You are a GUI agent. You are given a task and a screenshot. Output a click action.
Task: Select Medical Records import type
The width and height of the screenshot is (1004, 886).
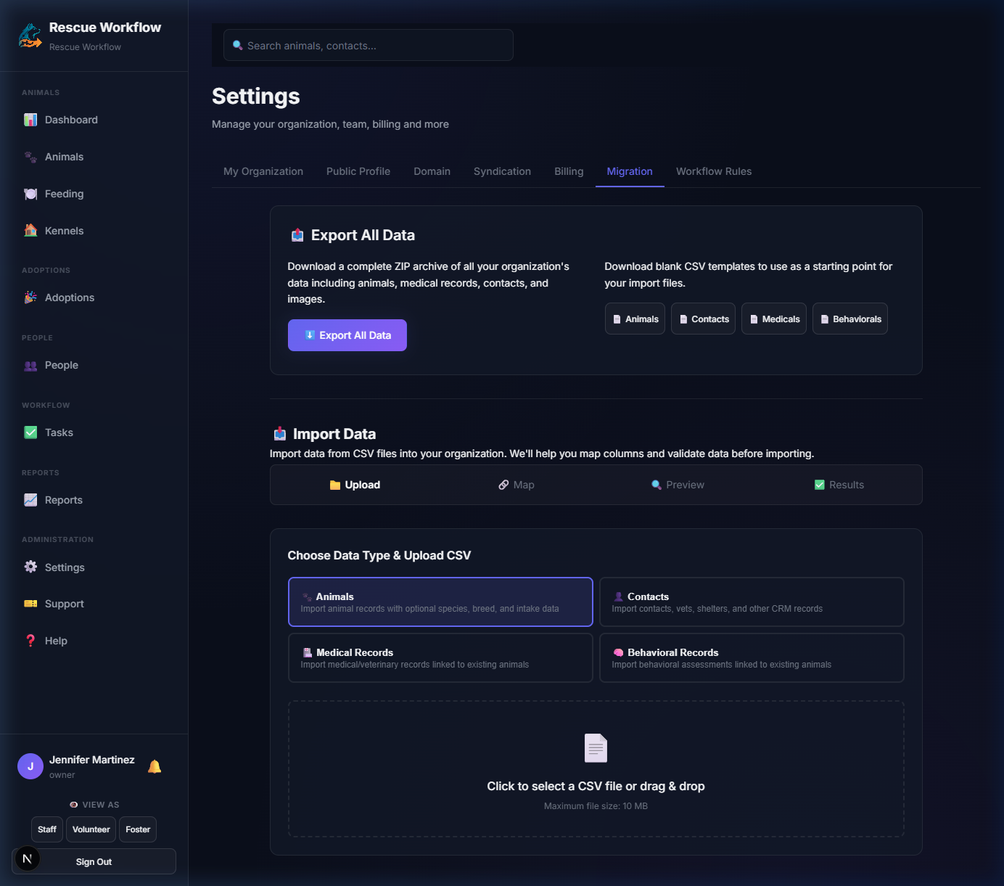[x=440, y=657]
